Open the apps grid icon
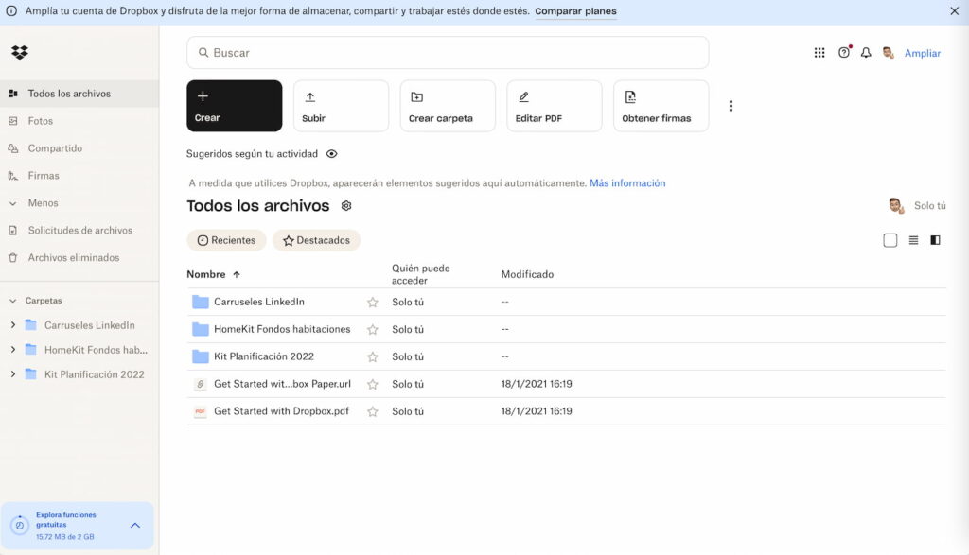The image size is (969, 555). 819,53
